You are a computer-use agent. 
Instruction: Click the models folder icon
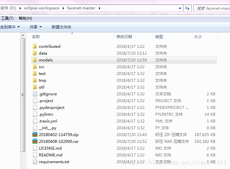pos(35,60)
